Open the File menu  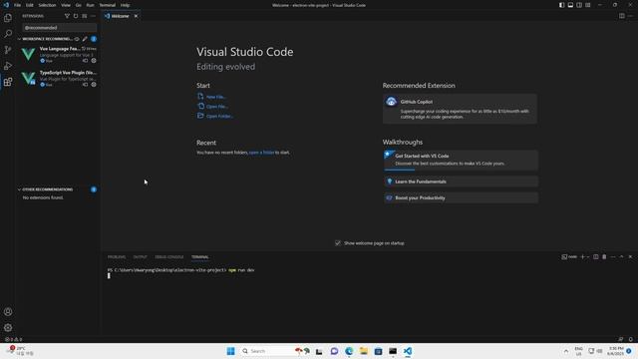18,5
